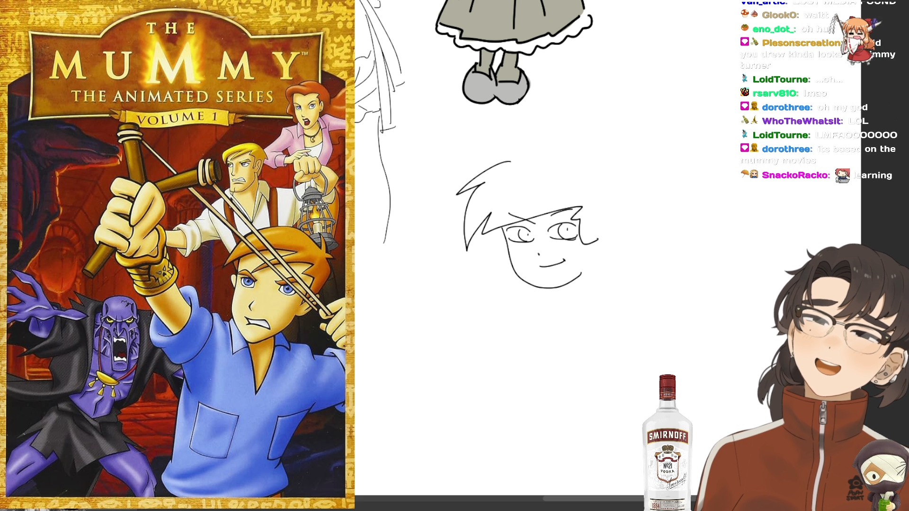Screen dimensions: 909x511
Task: Click the chibi shrine maiden sticker
Action: (858, 40)
